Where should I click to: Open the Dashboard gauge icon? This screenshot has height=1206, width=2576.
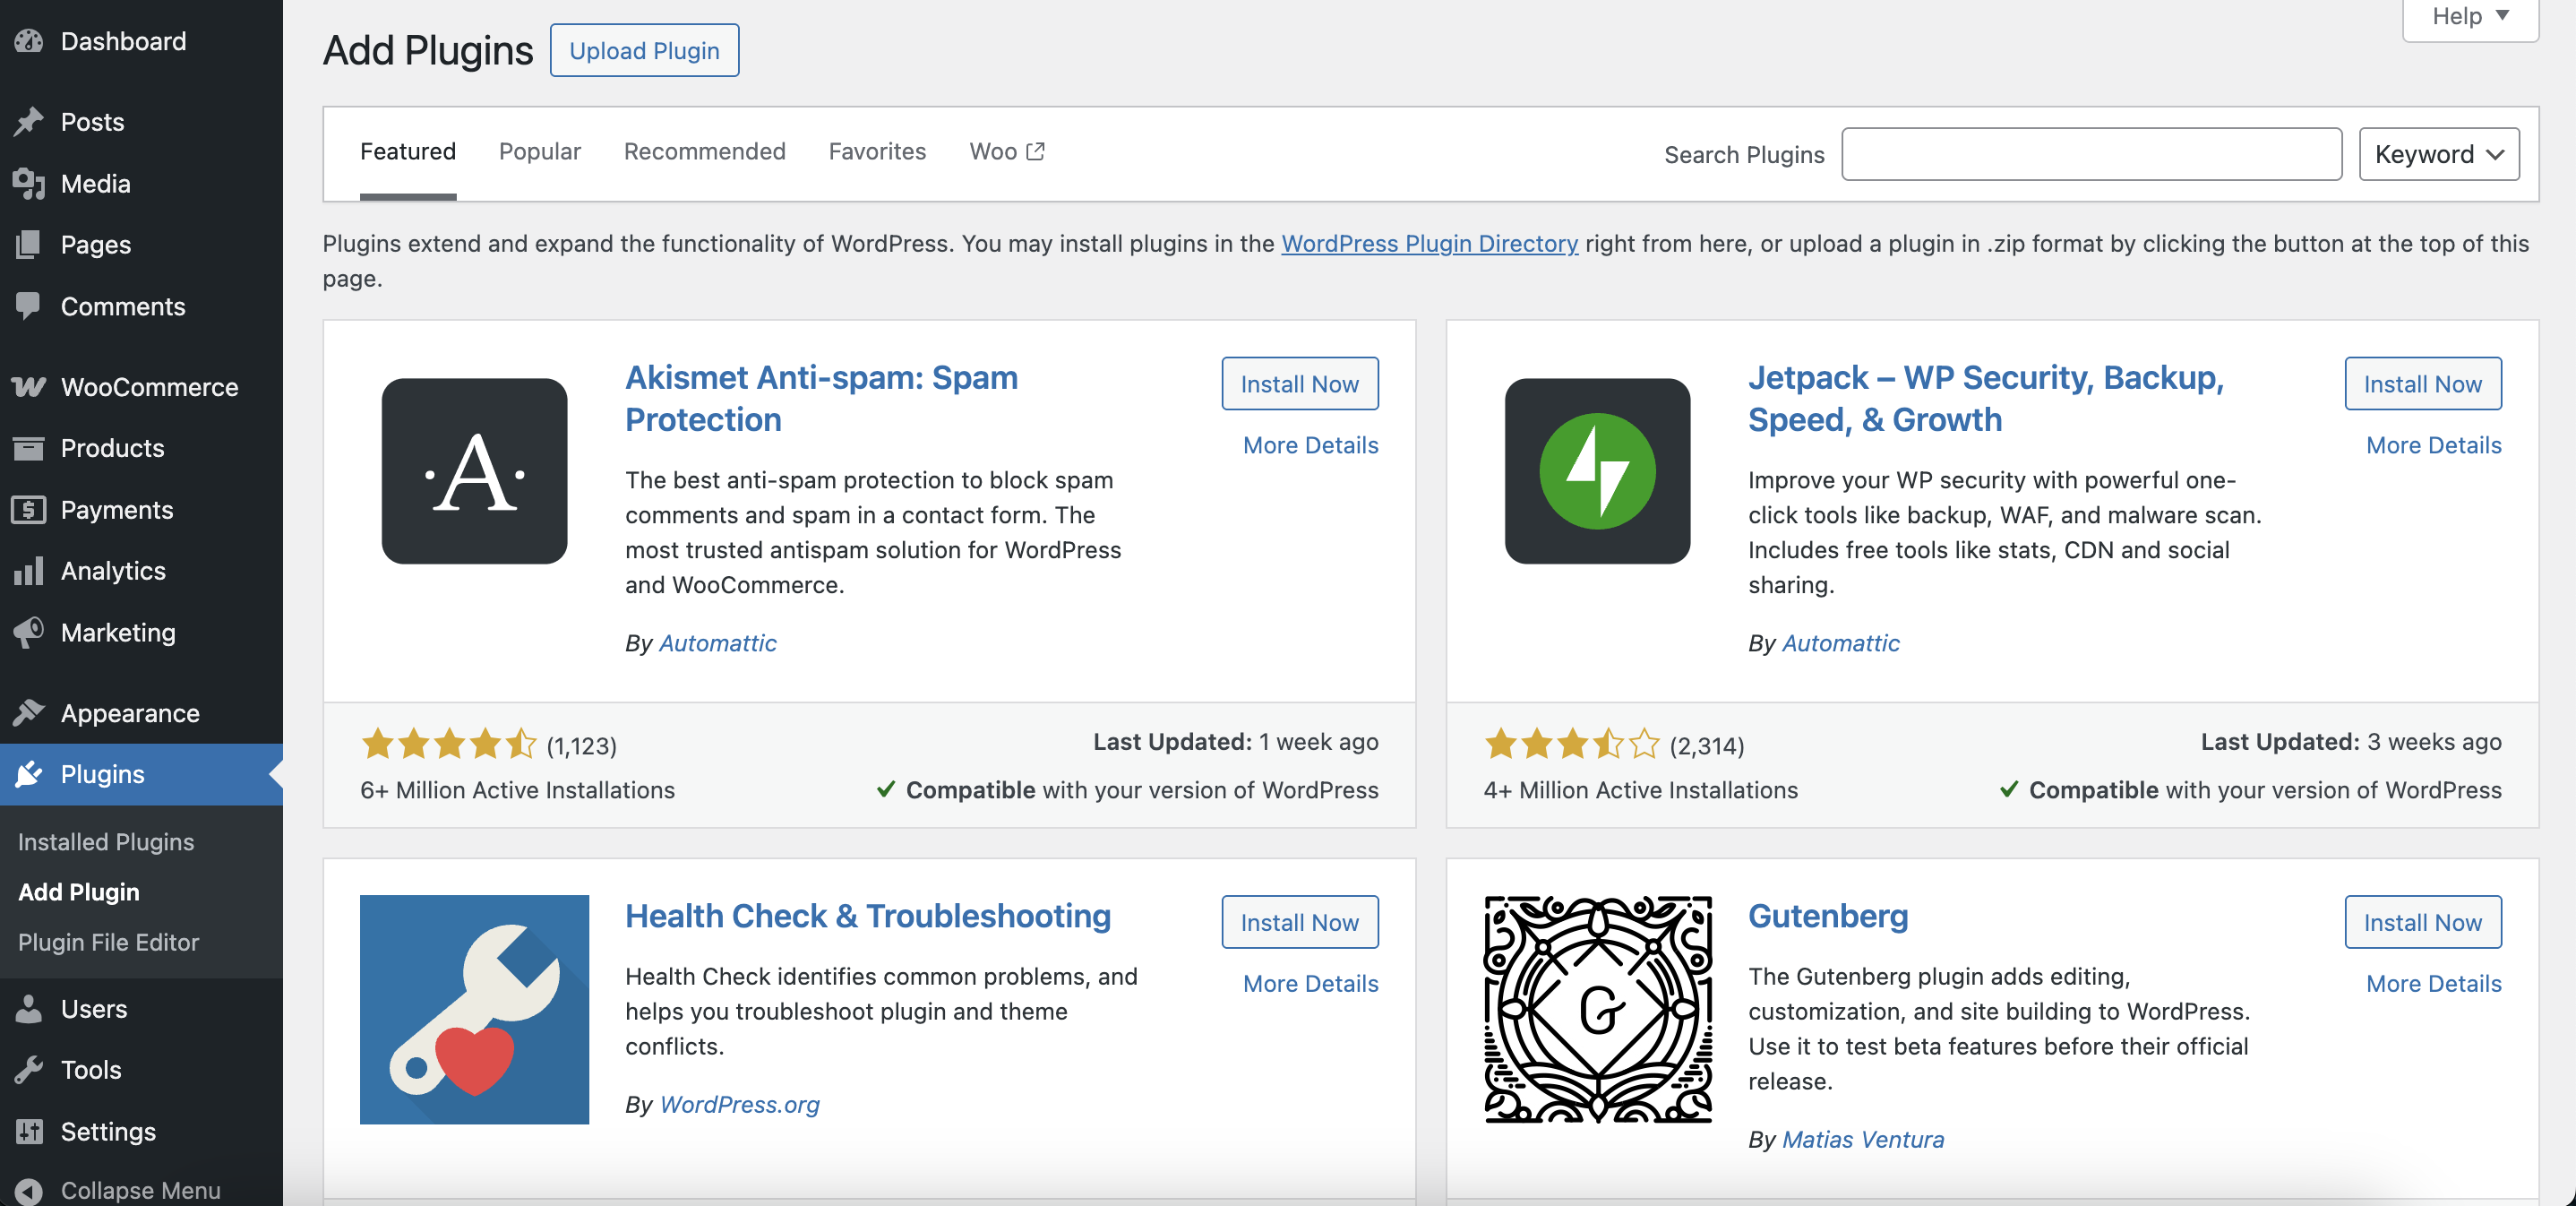[29, 41]
